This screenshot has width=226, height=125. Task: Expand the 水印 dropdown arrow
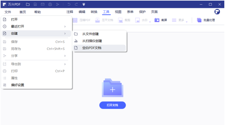[x=150, y=22]
